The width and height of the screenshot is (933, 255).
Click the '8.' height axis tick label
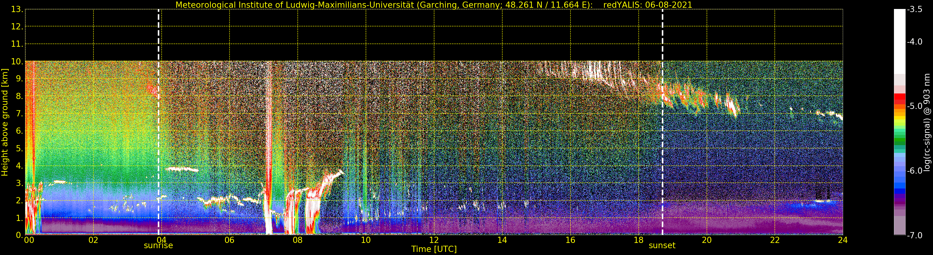coord(19,96)
